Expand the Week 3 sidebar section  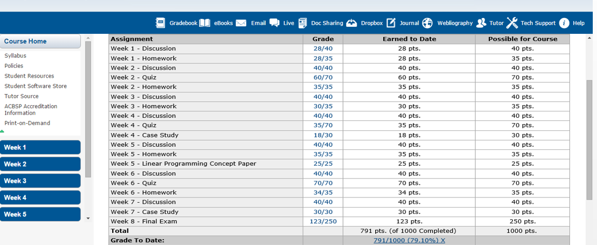(40, 181)
